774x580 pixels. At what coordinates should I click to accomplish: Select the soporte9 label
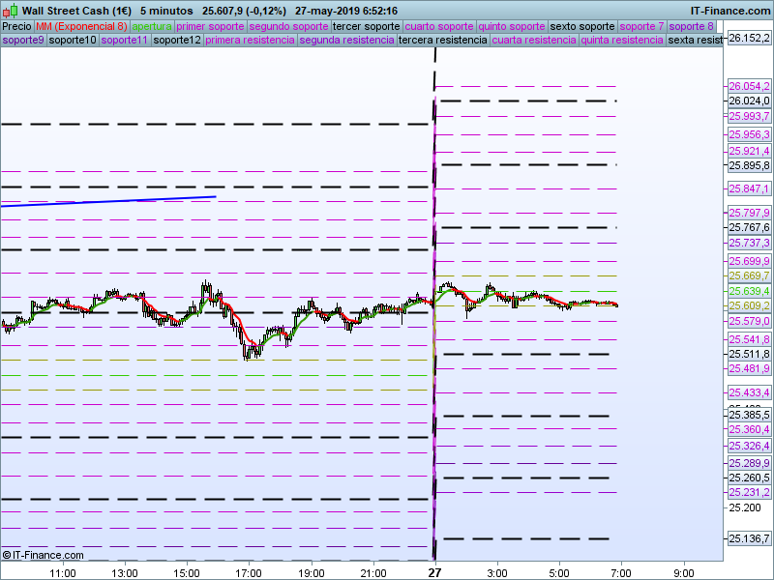[x=23, y=40]
